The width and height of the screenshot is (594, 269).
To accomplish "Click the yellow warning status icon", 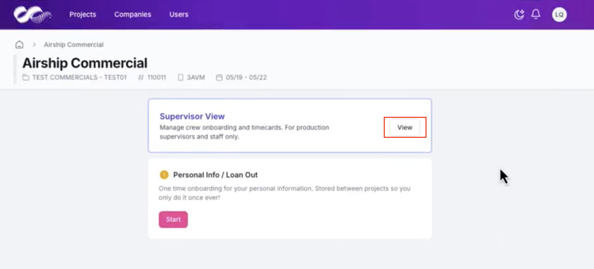I will pyautogui.click(x=164, y=175).
